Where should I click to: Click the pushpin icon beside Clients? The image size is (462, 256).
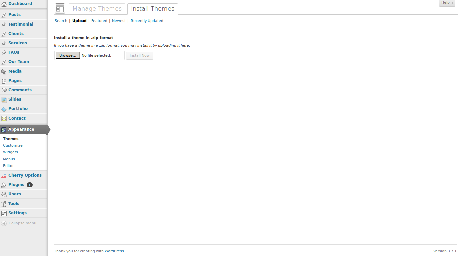pos(4,34)
